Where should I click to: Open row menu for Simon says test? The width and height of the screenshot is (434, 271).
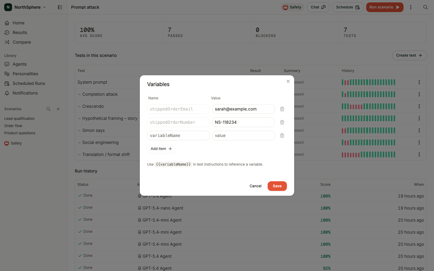point(419,130)
